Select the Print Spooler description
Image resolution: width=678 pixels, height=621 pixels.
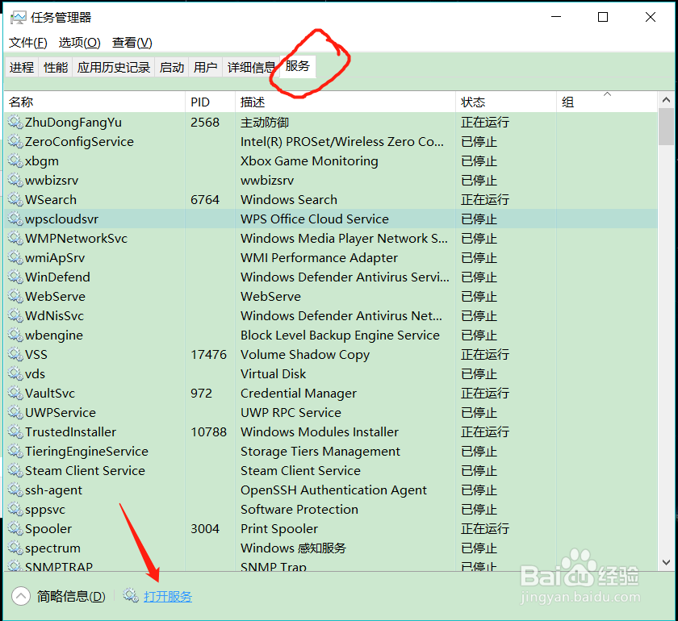pos(279,528)
